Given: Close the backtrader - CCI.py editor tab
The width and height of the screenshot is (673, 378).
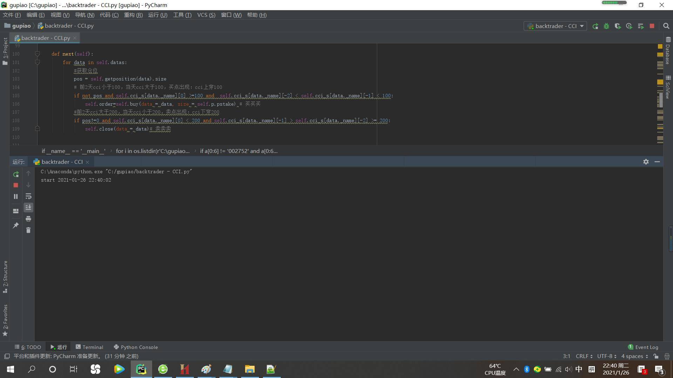Looking at the screenshot, I should [x=75, y=38].
